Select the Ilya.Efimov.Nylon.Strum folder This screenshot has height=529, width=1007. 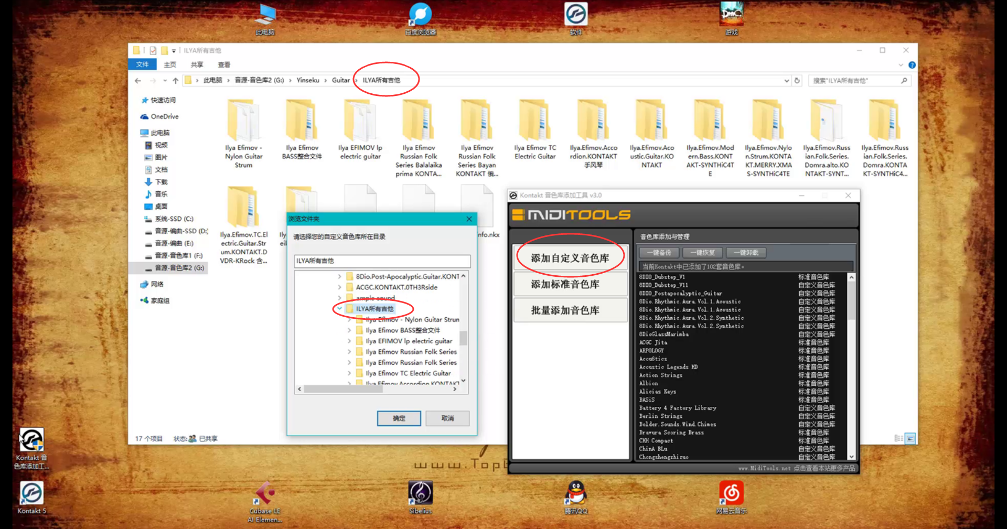click(768, 138)
